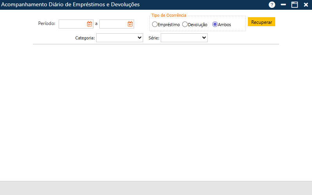312x195 pixels.
Task: Open the help question mark icon
Action: point(272,5)
